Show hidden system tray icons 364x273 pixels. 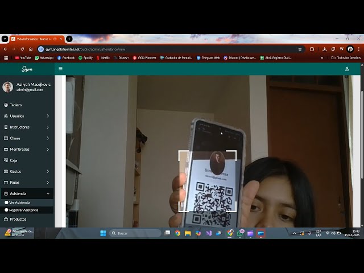click(294, 233)
